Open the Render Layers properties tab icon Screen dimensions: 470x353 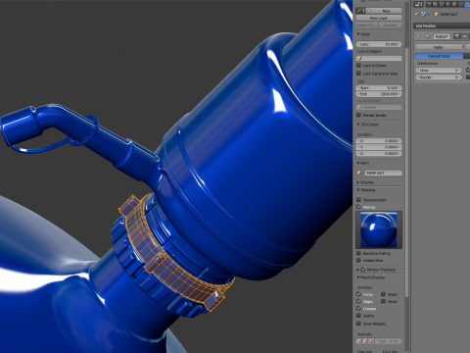(x=435, y=4)
